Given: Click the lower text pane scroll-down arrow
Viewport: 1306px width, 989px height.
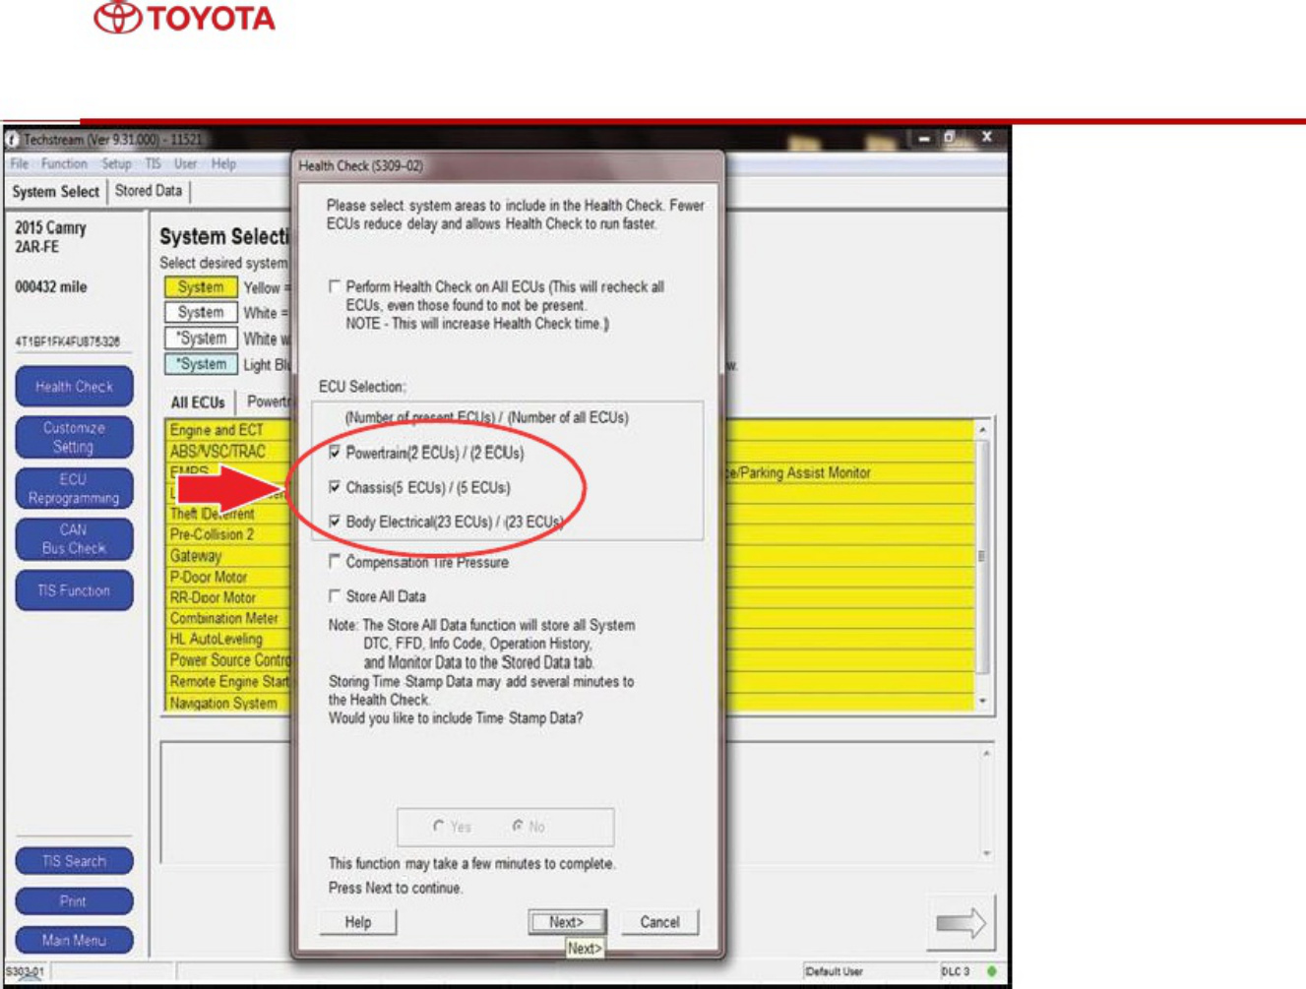Looking at the screenshot, I should pyautogui.click(x=986, y=853).
